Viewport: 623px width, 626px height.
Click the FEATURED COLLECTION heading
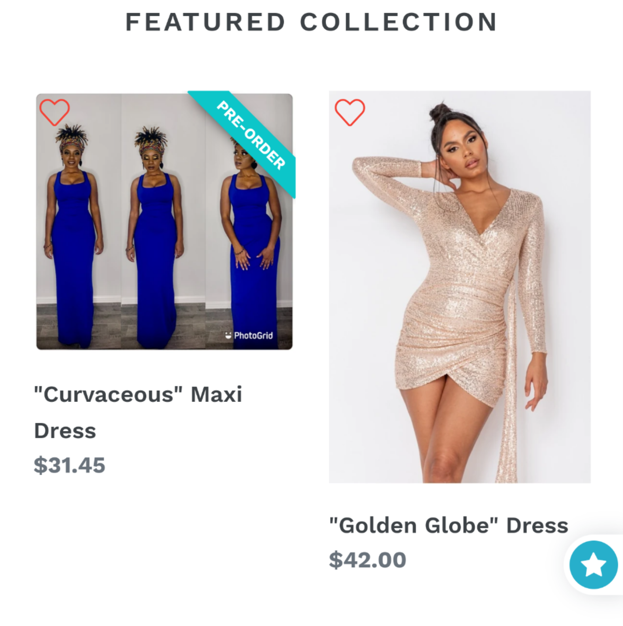tap(311, 22)
